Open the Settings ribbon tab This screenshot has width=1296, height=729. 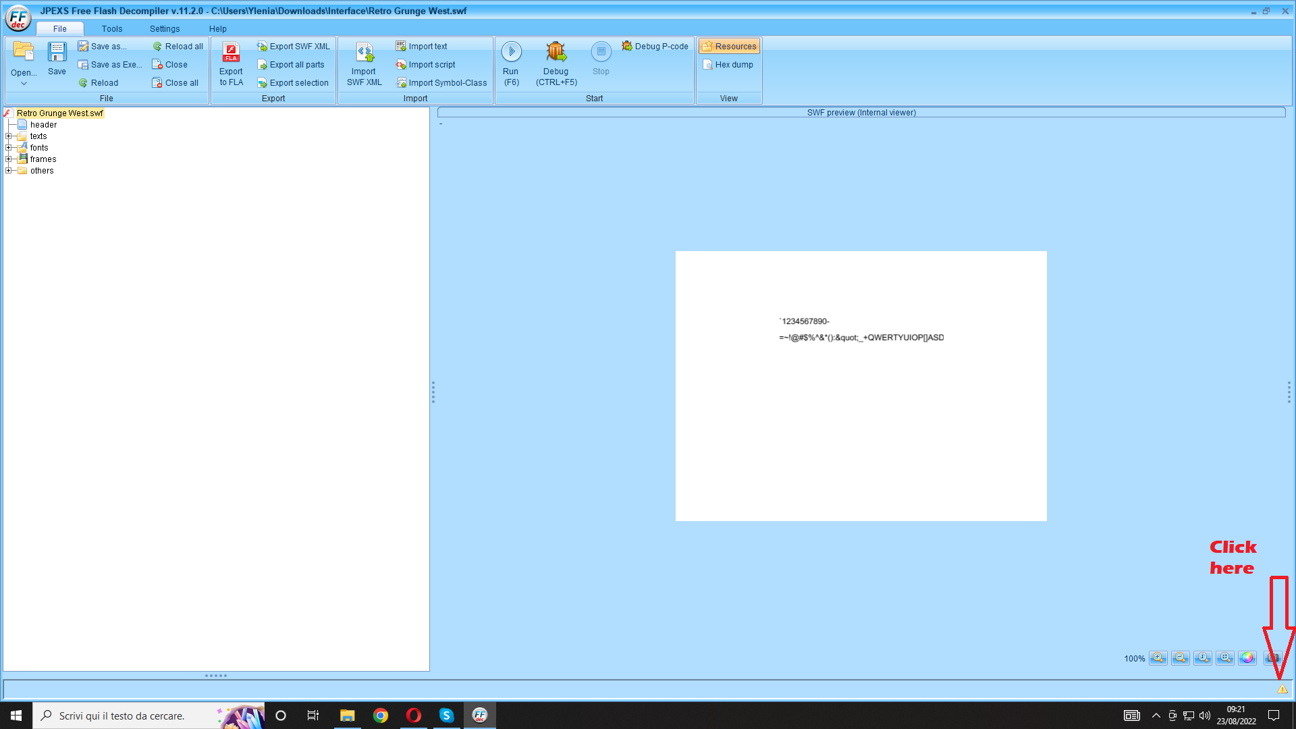pyautogui.click(x=165, y=29)
